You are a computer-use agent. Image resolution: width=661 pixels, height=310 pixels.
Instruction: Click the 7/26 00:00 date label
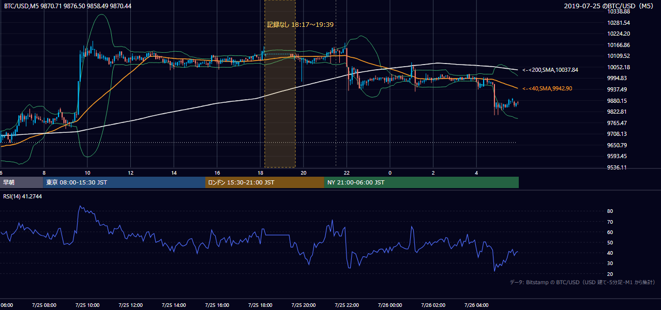pyautogui.click(x=390, y=305)
